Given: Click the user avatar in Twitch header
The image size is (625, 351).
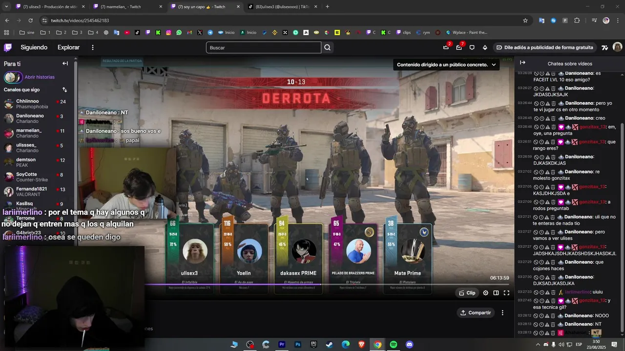Looking at the screenshot, I should tap(618, 47).
